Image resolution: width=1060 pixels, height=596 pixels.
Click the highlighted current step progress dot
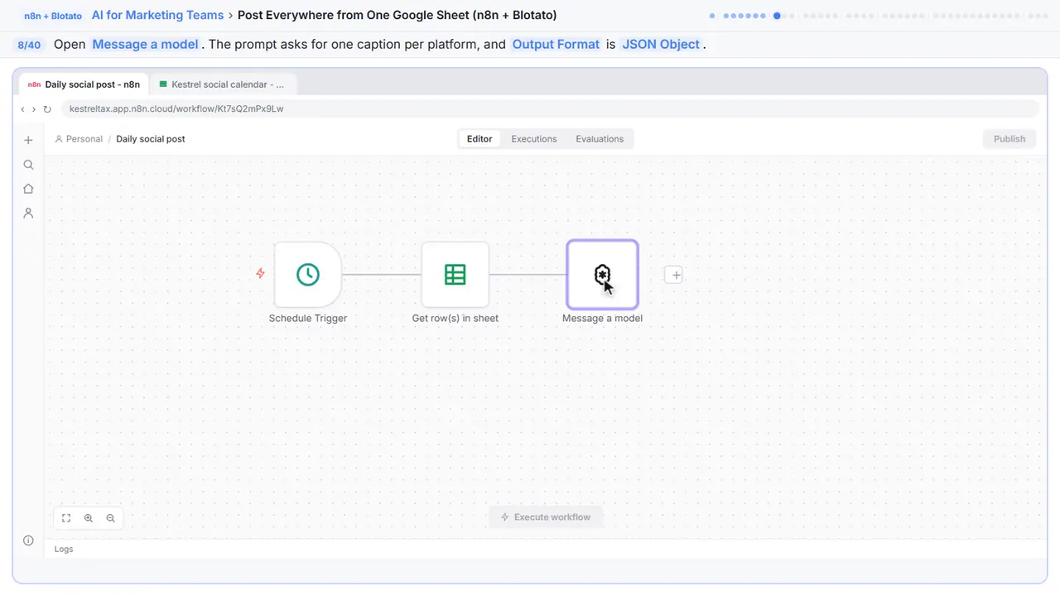coord(777,16)
